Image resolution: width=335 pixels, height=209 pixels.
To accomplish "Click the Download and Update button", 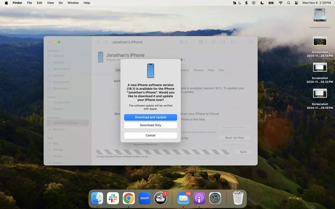I will (x=150, y=117).
